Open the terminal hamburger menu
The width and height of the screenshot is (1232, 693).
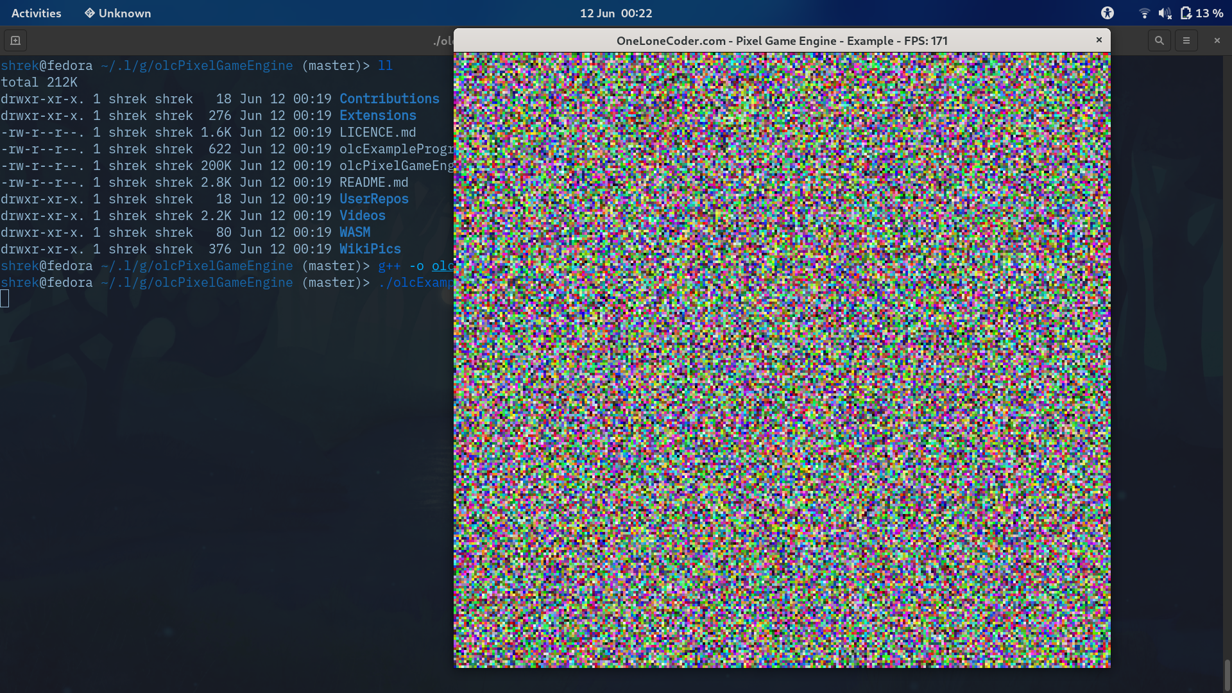[x=1186, y=40]
